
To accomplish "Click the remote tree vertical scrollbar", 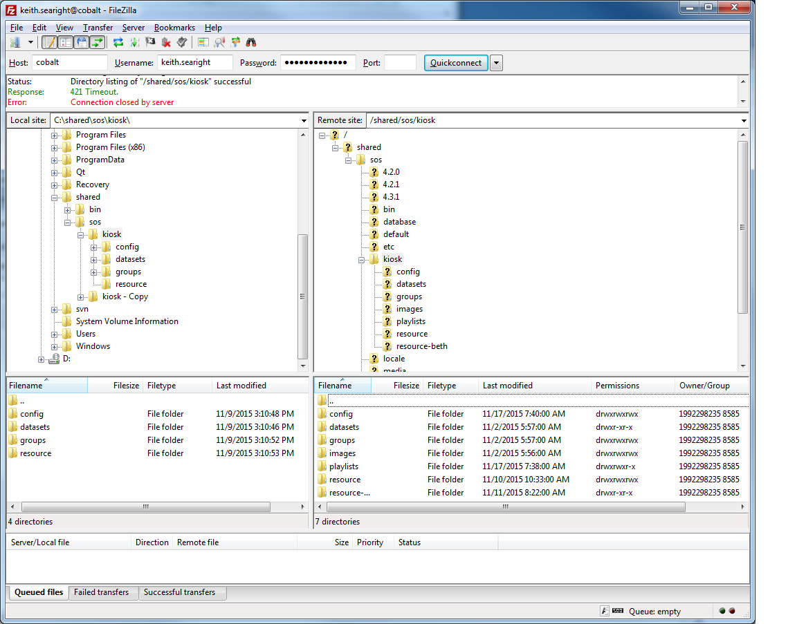I will point(742,227).
